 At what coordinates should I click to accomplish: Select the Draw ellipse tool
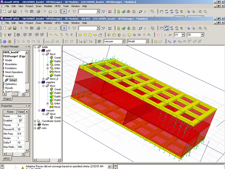click(95, 35)
